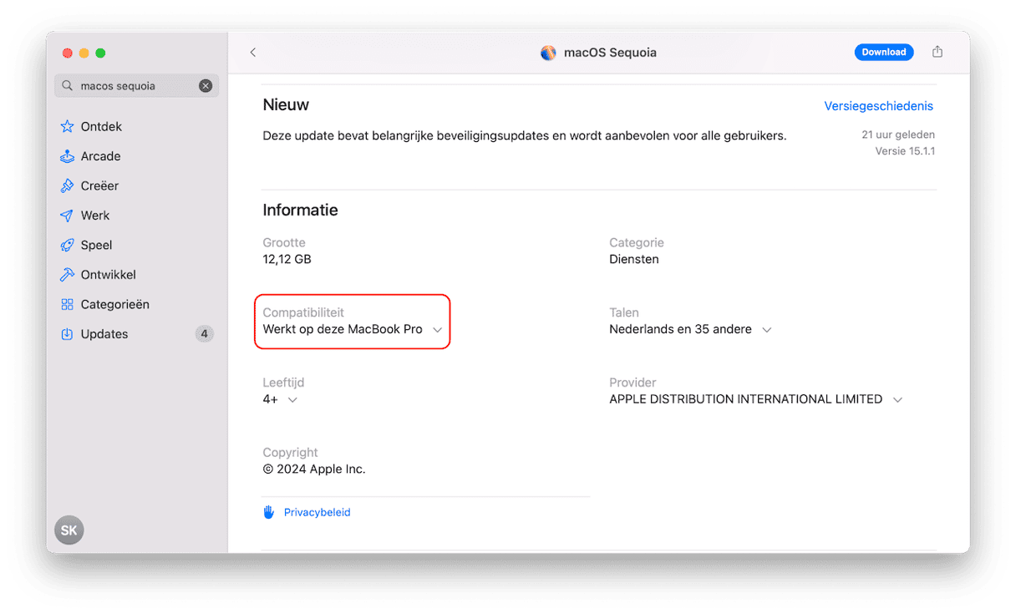The image size is (1016, 614).
Task: Click the green full-screen window button
Action: (100, 53)
